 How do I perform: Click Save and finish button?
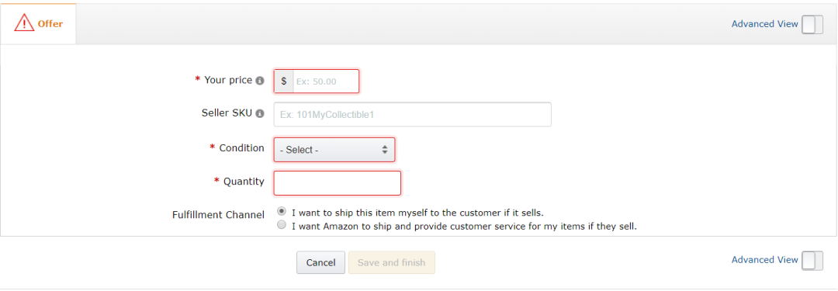392,262
